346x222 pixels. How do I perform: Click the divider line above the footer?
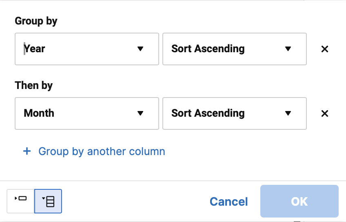173,181
